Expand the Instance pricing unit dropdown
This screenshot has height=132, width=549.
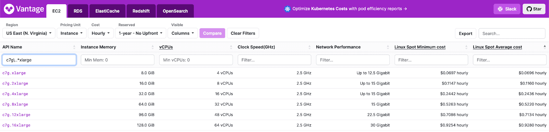pos(71,33)
